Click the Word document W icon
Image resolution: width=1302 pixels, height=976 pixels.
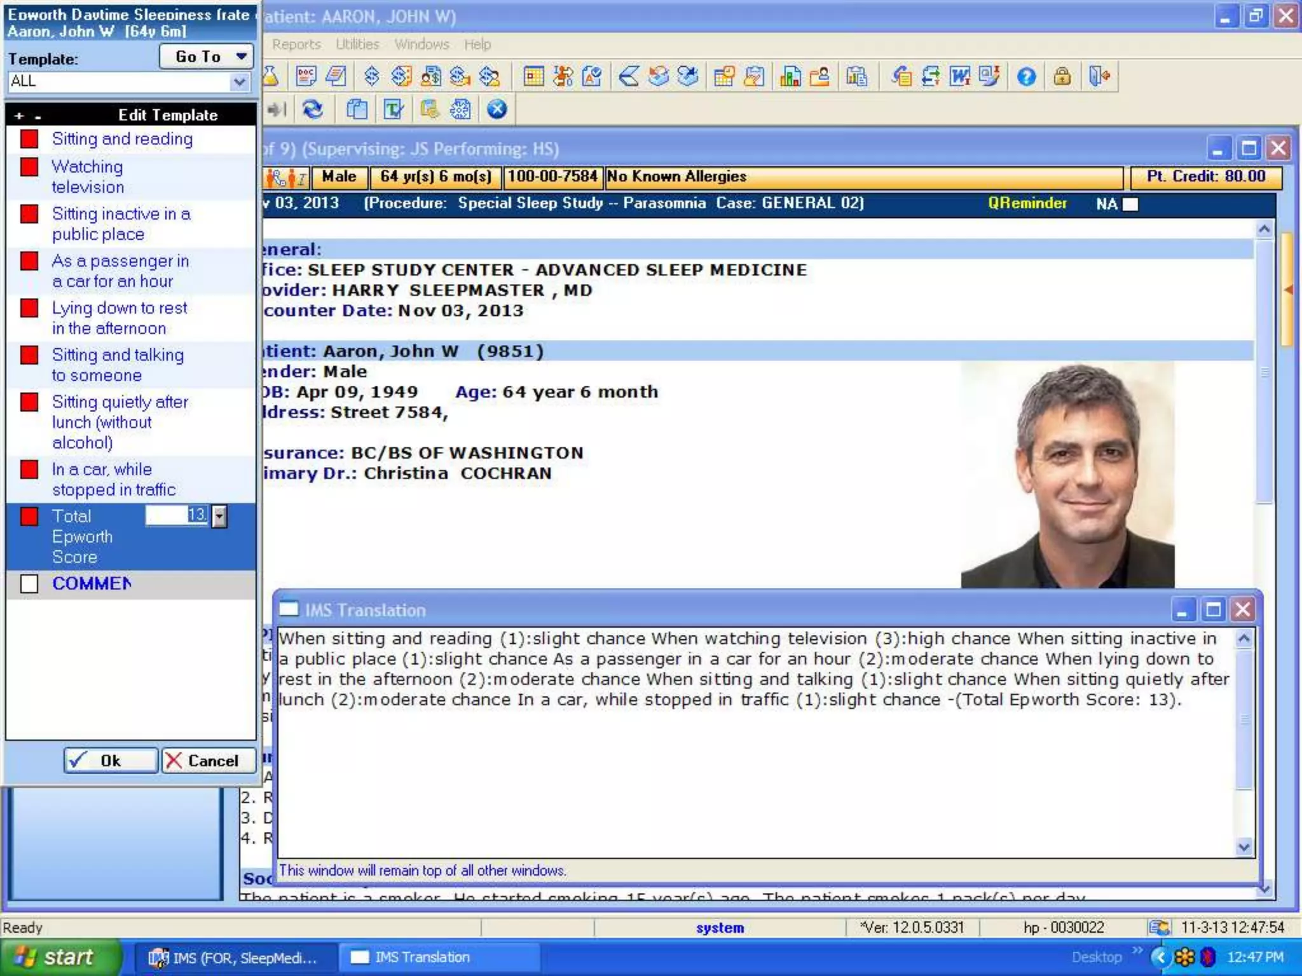(x=959, y=77)
